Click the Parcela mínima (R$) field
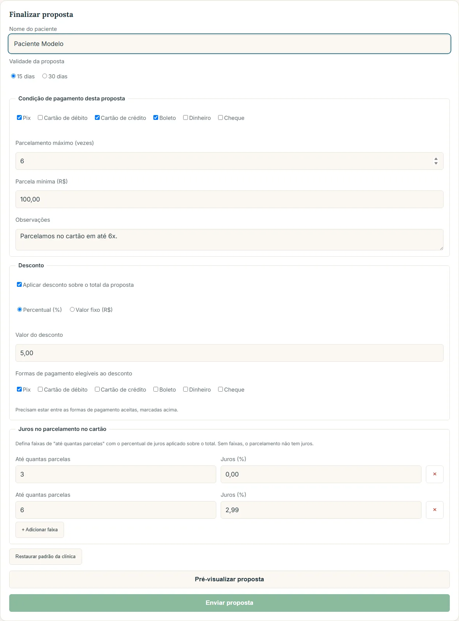 (230, 199)
